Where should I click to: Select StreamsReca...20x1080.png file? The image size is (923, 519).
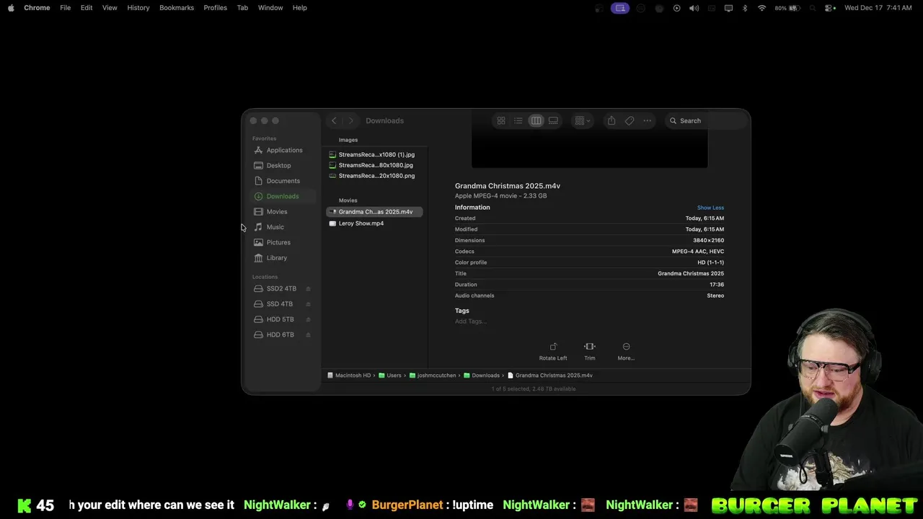click(x=374, y=176)
